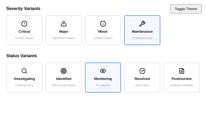Viewport: 206px width, 130px height.
Task: Choose the Major severity label
Action: 64,32
